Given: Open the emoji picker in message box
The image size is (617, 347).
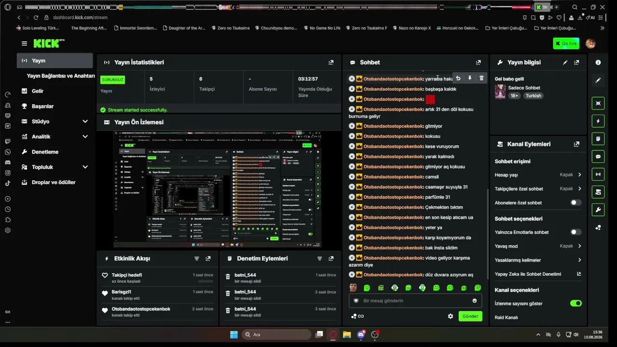Looking at the screenshot, I should 475,301.
